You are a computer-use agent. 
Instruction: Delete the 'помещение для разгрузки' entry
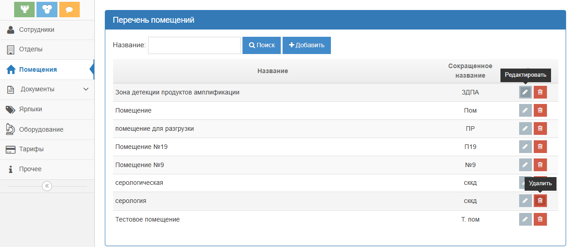coord(540,128)
